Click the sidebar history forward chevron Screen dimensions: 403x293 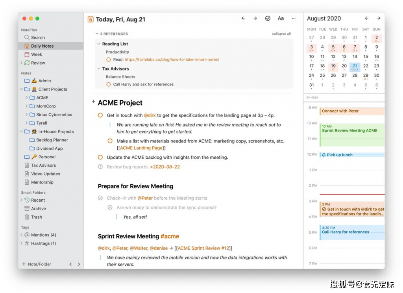[79, 264]
